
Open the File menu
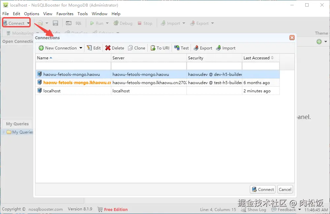(x=6, y=14)
